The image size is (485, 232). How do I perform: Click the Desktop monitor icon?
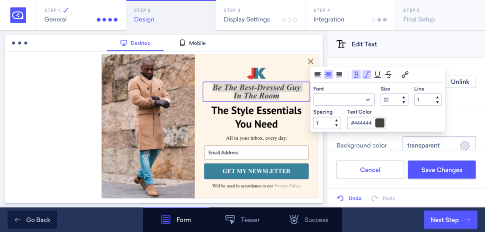124,43
